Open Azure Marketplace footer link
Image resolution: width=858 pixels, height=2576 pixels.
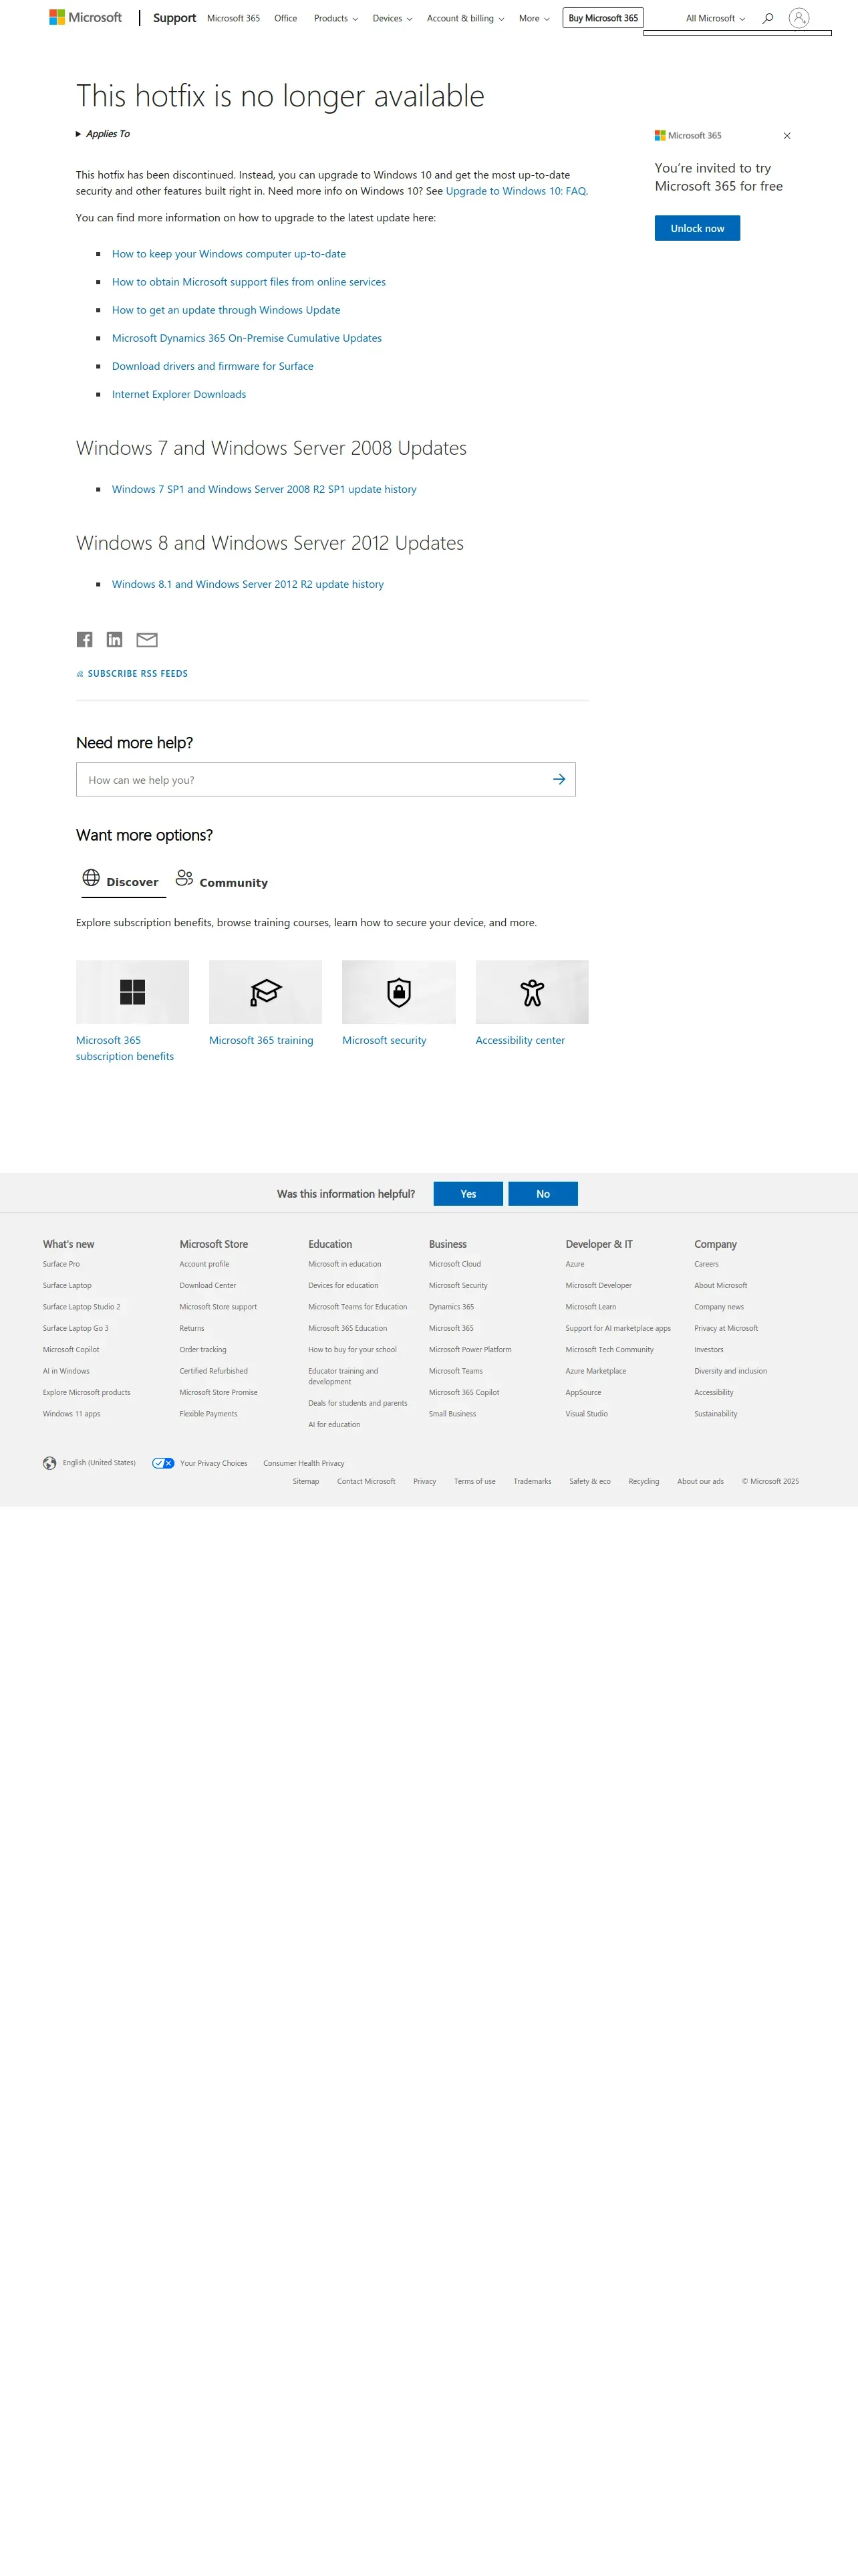595,1371
